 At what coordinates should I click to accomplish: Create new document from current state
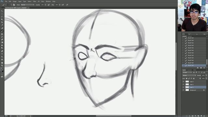pos(198,68)
